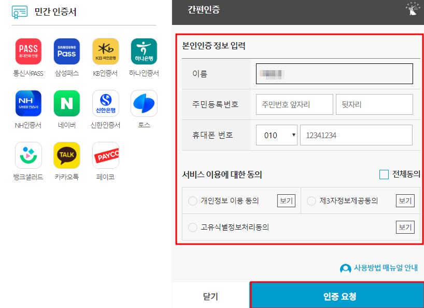Viewport: 424px width, 308px height.
Task: Choose the 카카오톡 authentication icon
Action: [67, 155]
